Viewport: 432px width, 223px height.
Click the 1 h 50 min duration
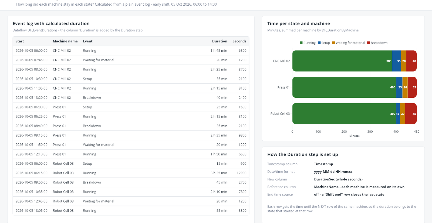[x=219, y=154]
